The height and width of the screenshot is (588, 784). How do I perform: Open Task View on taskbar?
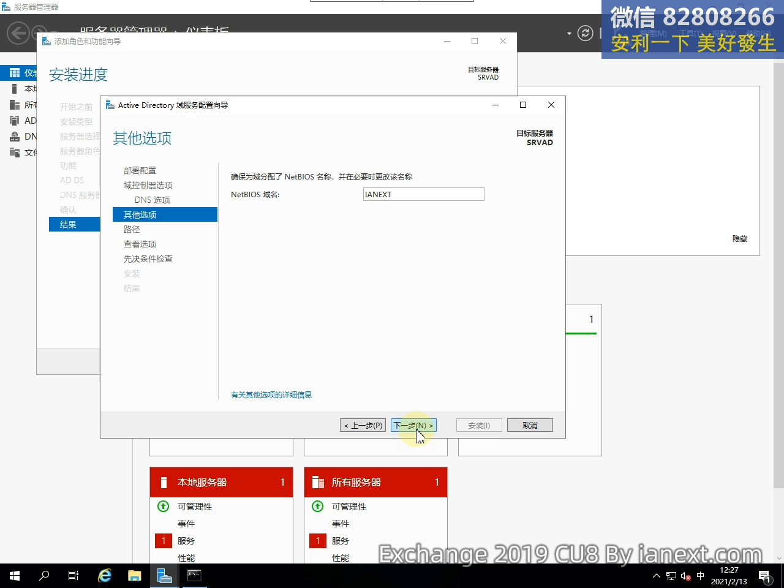tap(73, 576)
